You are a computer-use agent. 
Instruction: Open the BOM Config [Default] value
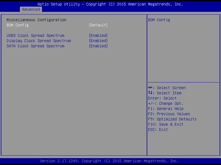(x=98, y=25)
